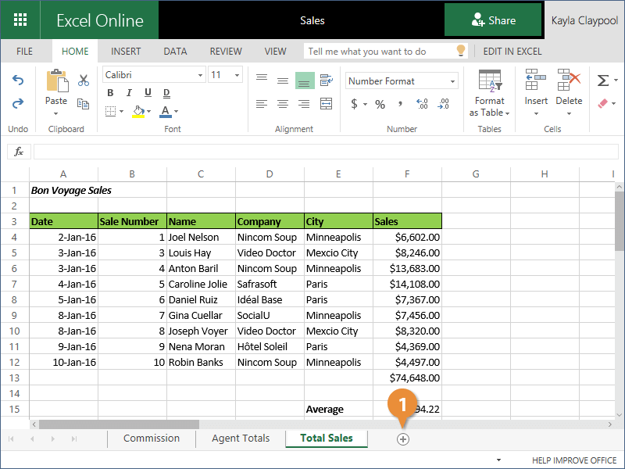Add a new sheet with plus icon
The height and width of the screenshot is (469, 625).
click(x=403, y=439)
